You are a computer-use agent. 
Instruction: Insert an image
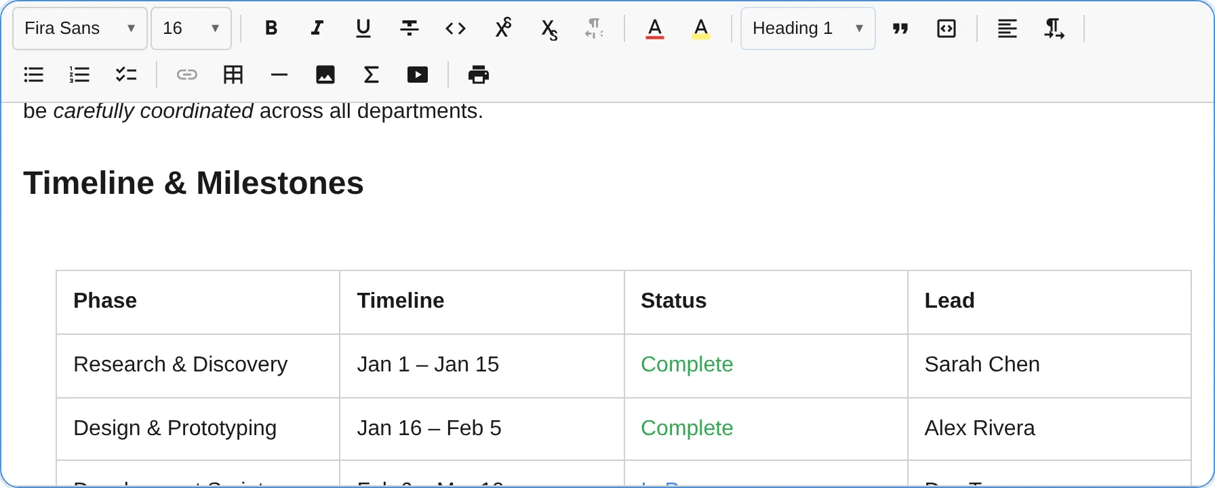tap(325, 75)
